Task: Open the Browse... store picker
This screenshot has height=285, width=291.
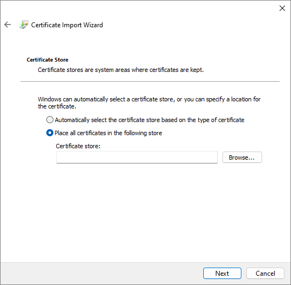Action: coord(242,157)
